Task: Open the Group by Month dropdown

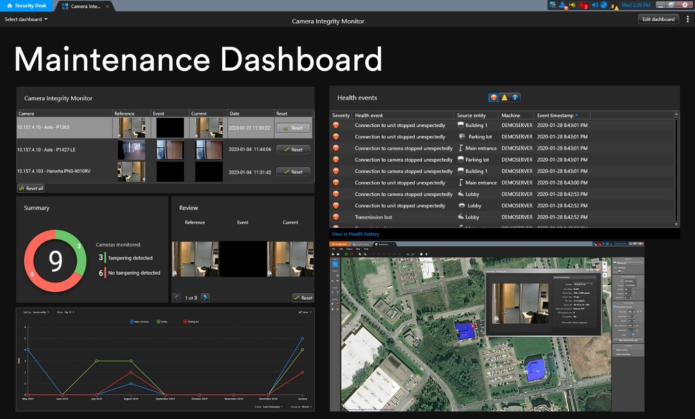Action: pos(306,406)
